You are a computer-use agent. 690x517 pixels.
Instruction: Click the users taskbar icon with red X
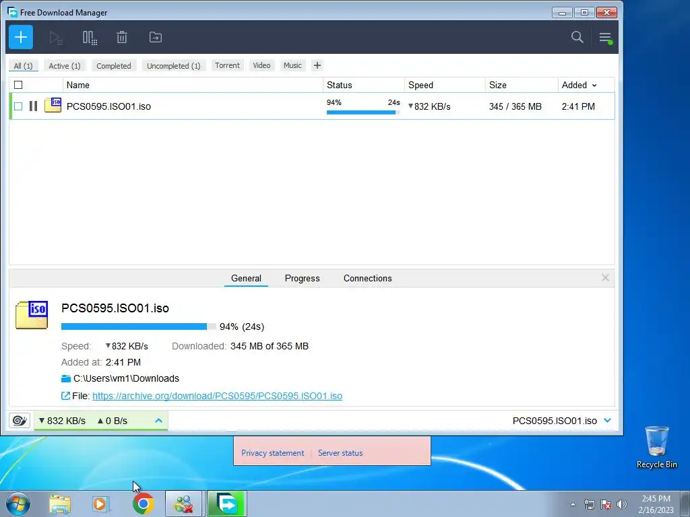tap(183, 504)
